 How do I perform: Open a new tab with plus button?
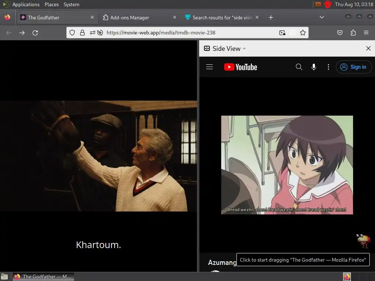click(271, 18)
